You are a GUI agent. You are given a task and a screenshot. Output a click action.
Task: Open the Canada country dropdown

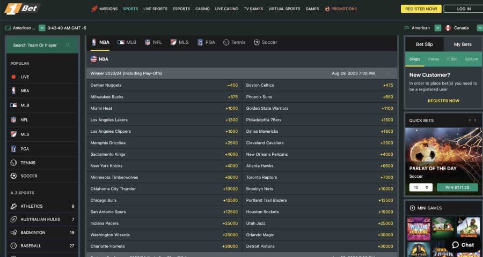pyautogui.click(x=480, y=28)
